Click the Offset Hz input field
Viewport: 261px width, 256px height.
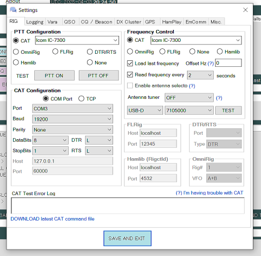[228, 63]
